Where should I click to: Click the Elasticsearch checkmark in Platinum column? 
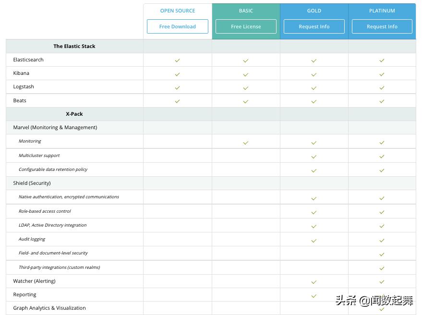coord(382,61)
